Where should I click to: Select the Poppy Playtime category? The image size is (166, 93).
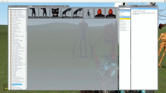(15, 42)
